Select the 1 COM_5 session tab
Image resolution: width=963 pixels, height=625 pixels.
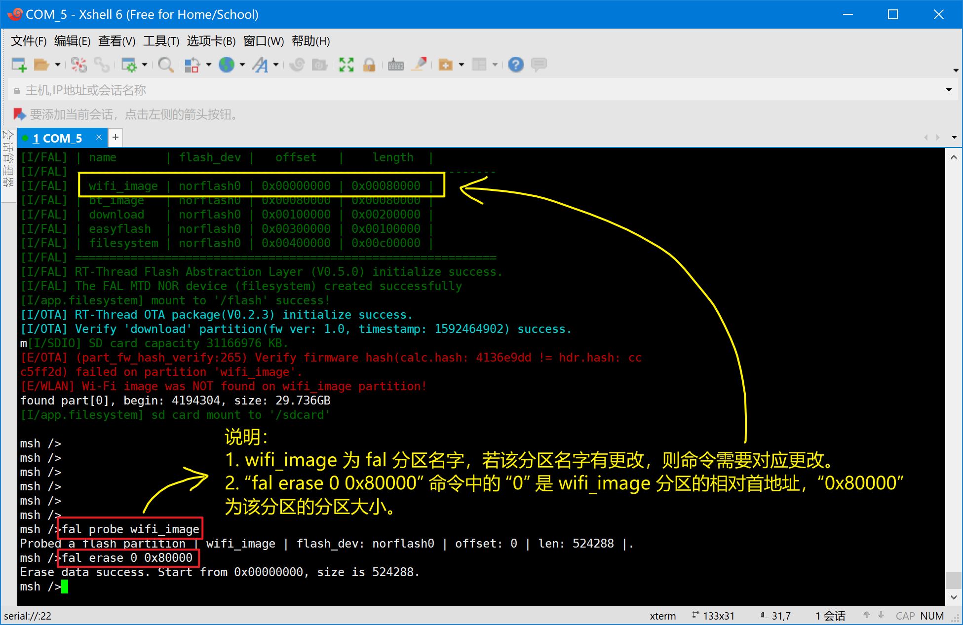click(57, 138)
